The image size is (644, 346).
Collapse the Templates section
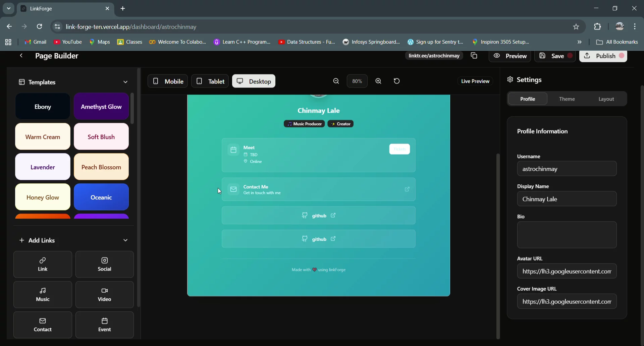coord(125,81)
